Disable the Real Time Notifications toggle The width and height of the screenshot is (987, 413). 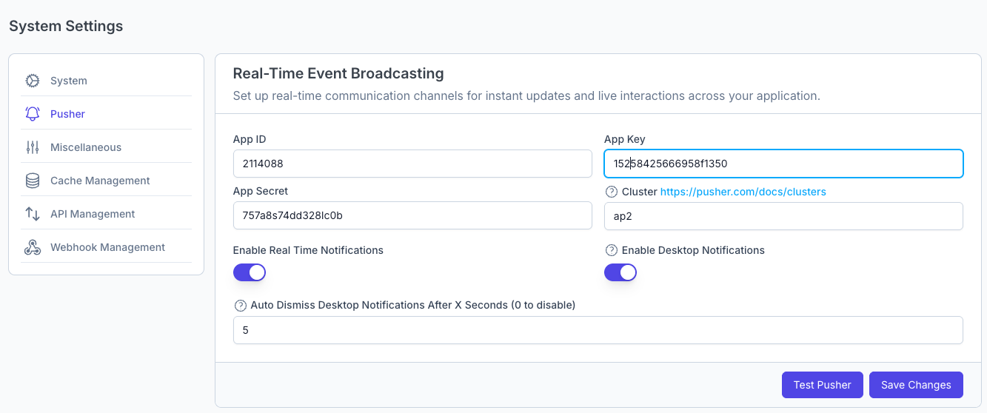[x=250, y=272]
